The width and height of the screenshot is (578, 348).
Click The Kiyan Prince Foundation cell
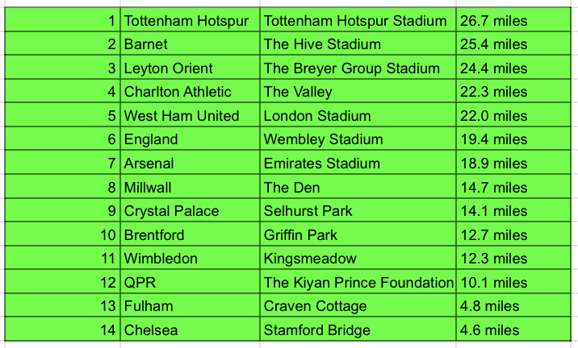point(358,281)
